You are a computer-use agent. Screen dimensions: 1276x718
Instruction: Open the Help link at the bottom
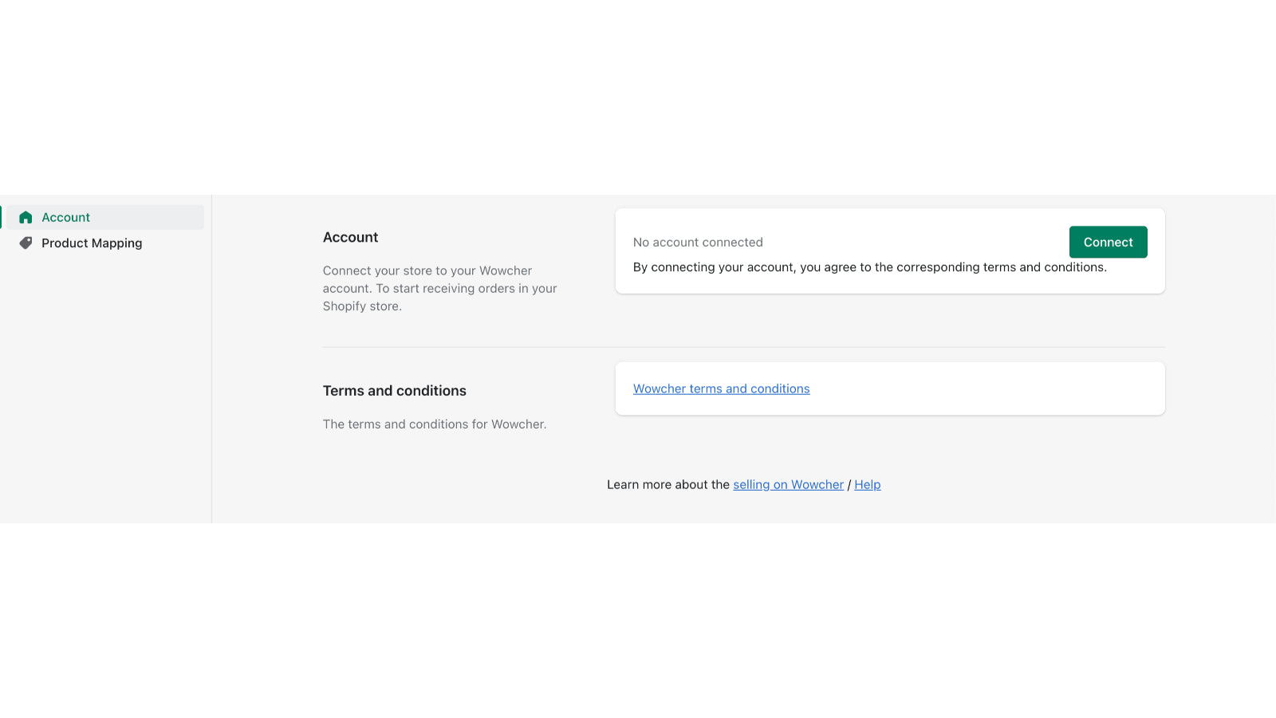click(867, 484)
